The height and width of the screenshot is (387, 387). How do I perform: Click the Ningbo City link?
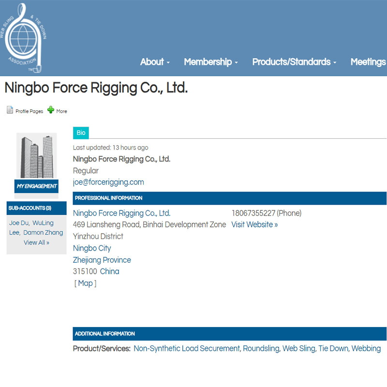92,248
